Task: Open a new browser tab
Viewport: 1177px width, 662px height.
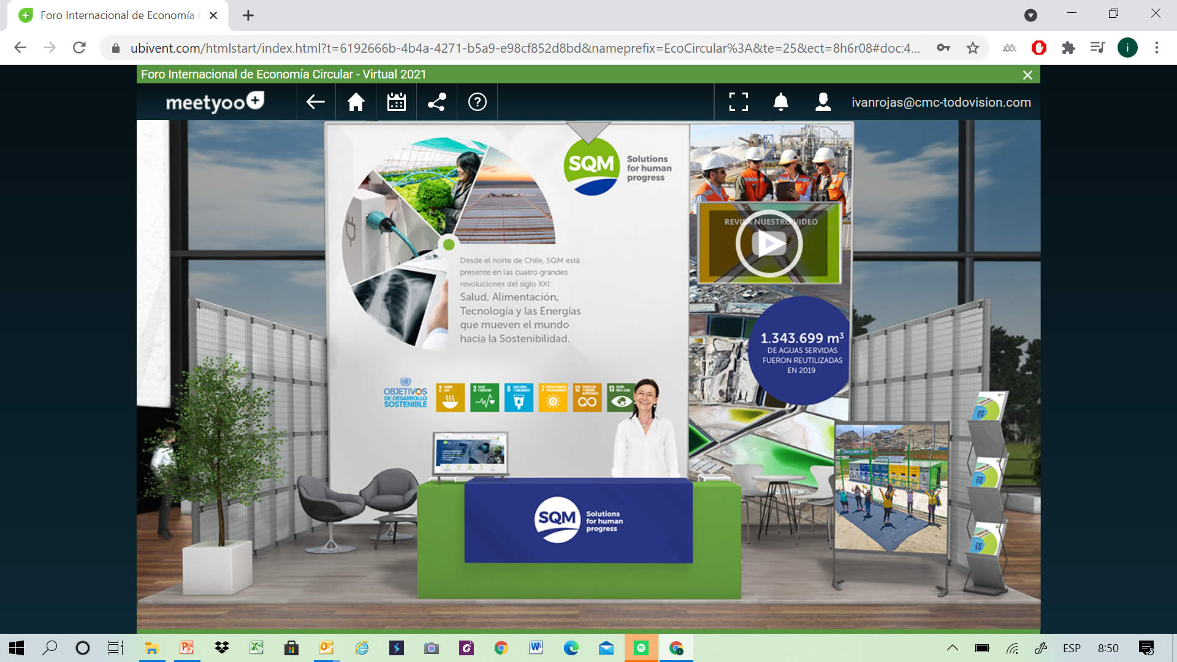Action: (248, 15)
